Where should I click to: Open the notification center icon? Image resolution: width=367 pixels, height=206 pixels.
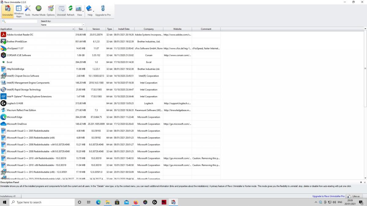360,202
